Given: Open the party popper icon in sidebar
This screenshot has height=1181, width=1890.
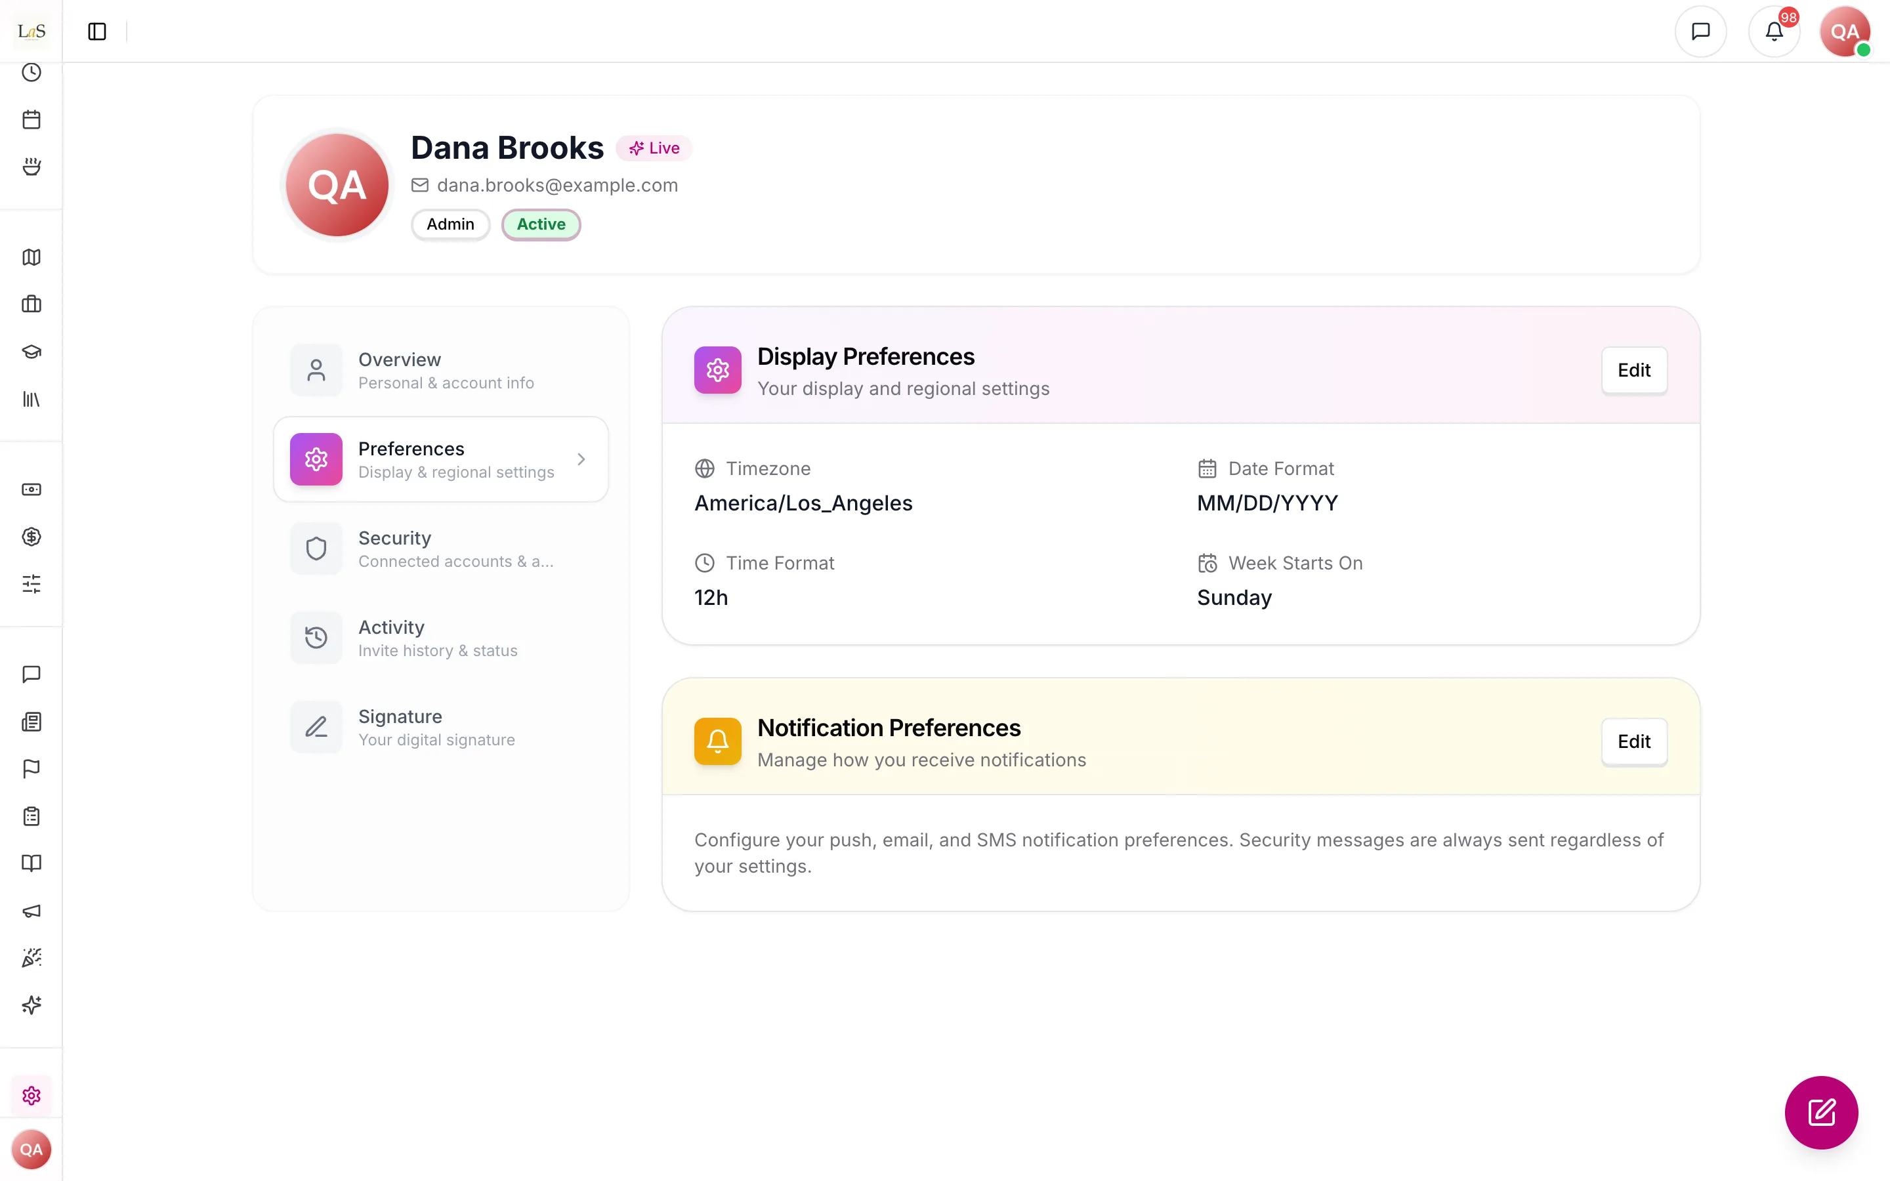Looking at the screenshot, I should point(31,958).
